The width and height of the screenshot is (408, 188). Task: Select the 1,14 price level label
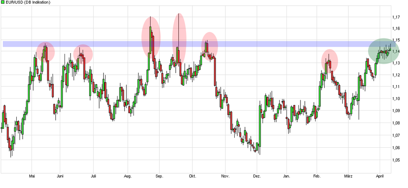click(x=396, y=52)
